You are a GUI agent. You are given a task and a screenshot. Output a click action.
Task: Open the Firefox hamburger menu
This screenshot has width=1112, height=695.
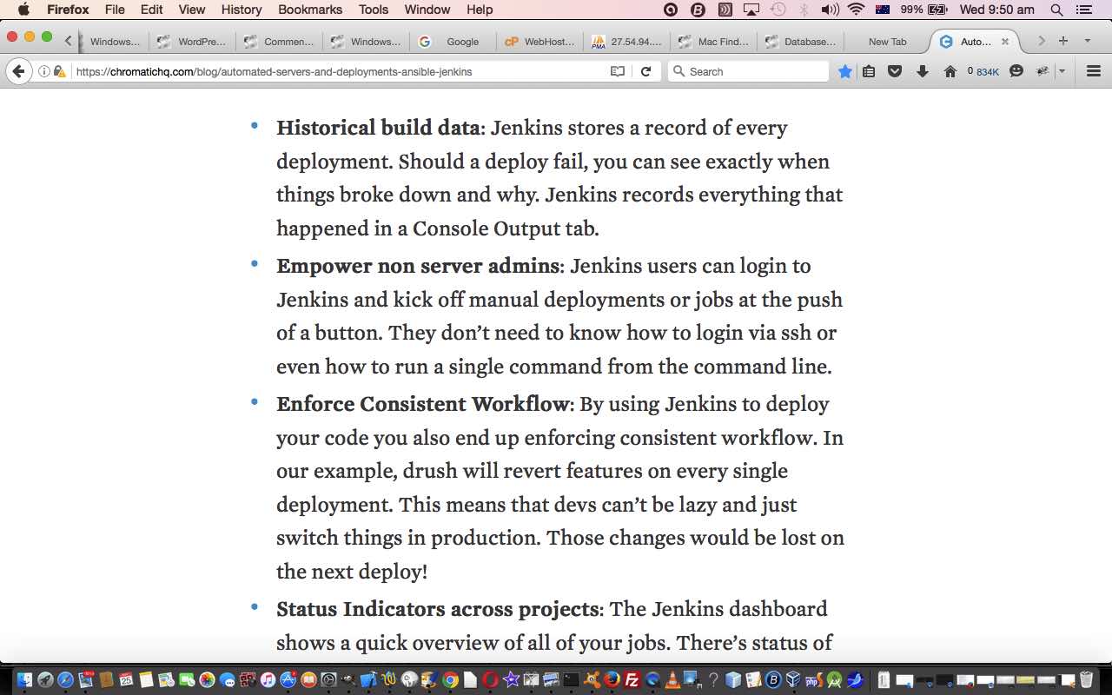coord(1094,71)
